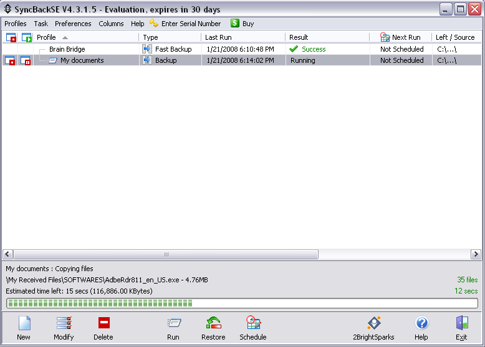Open the Profiles menu
This screenshot has width=485, height=347.
16,24
